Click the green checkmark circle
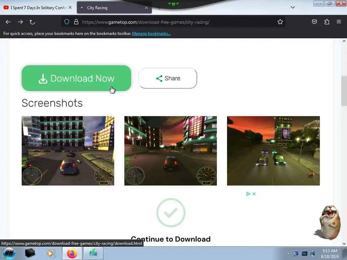 coord(171,213)
